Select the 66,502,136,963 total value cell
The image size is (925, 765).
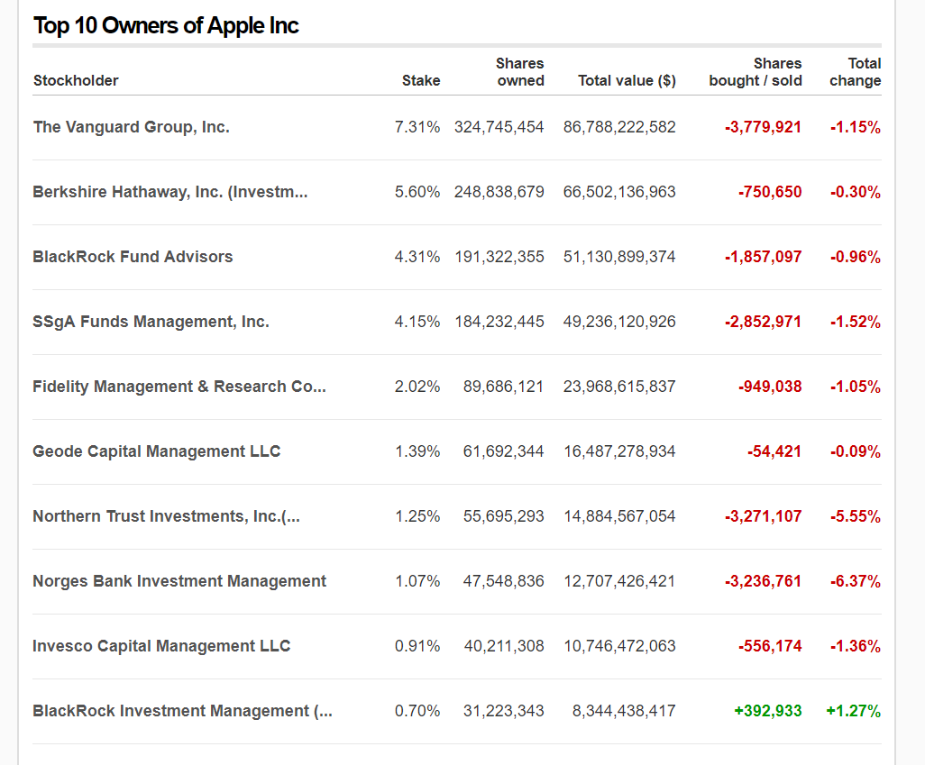[x=619, y=192]
